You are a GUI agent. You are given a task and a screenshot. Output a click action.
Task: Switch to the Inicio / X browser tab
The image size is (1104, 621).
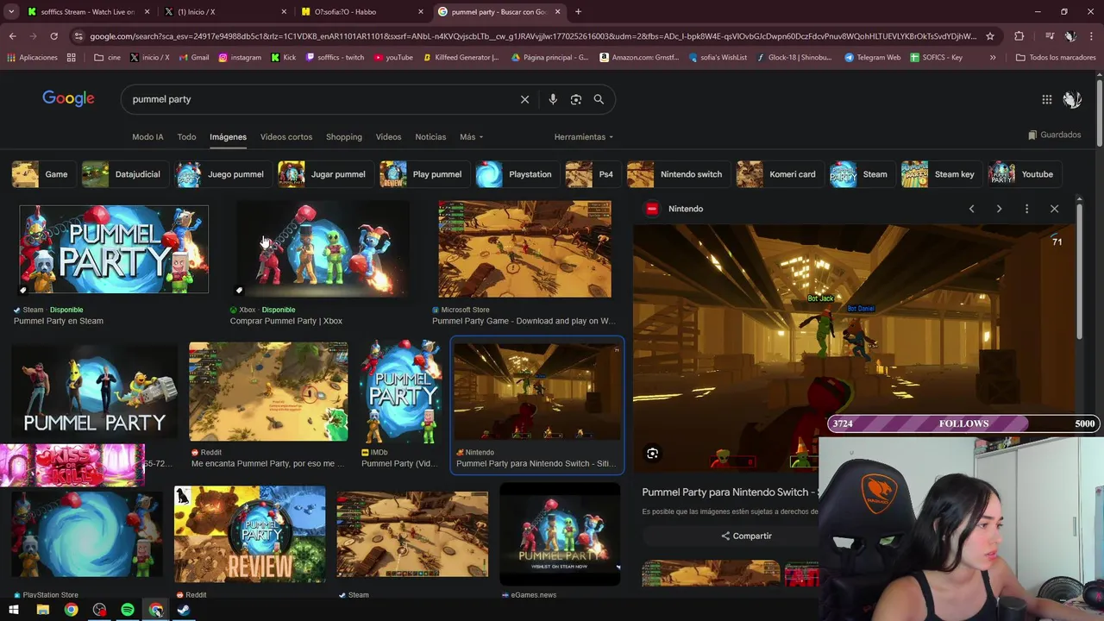click(227, 12)
